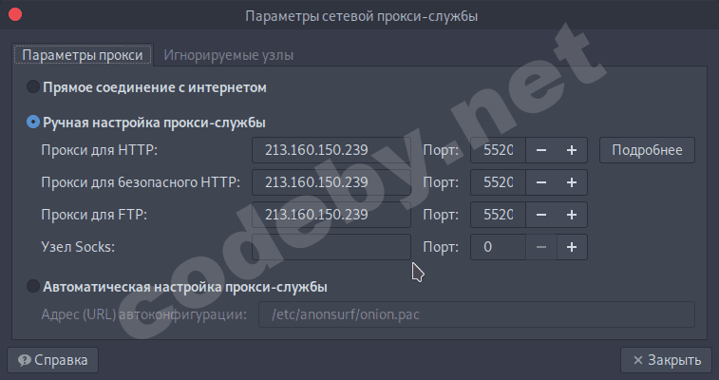Decrease the FTP proxy port with minus
The width and height of the screenshot is (719, 380).
click(541, 215)
